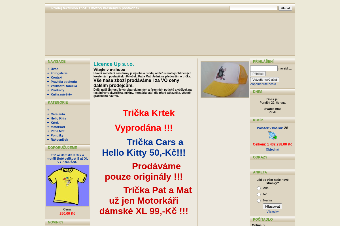The width and height of the screenshot is (340, 226).
Task: Click the name day Pavla
Action: [x=273, y=112]
